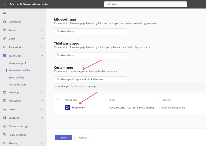Click the Support Bot app name

[79, 108]
